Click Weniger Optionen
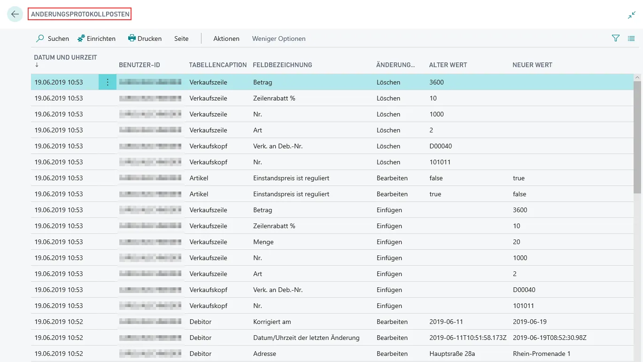This screenshot has width=643, height=362. (x=279, y=39)
